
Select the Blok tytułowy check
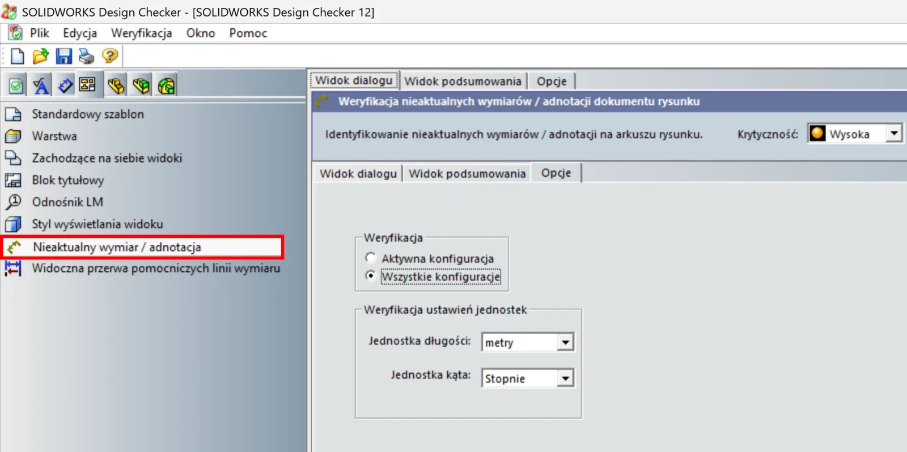[68, 180]
